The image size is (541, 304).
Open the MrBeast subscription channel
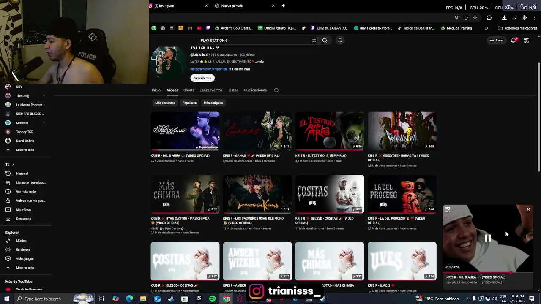pos(22,123)
